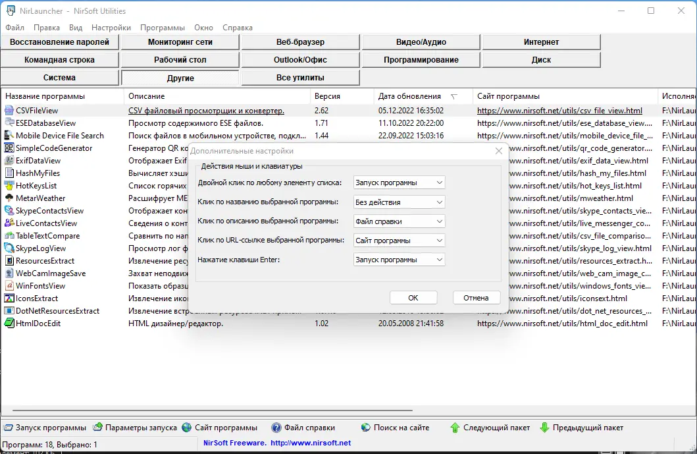Viewport: 697px width, 454px height.
Task: Open dropdown for URL link click action
Action: pos(399,241)
